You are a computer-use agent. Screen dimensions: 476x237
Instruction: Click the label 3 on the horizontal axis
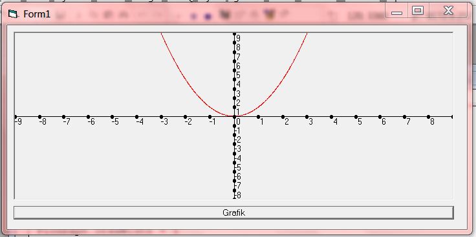(310, 122)
